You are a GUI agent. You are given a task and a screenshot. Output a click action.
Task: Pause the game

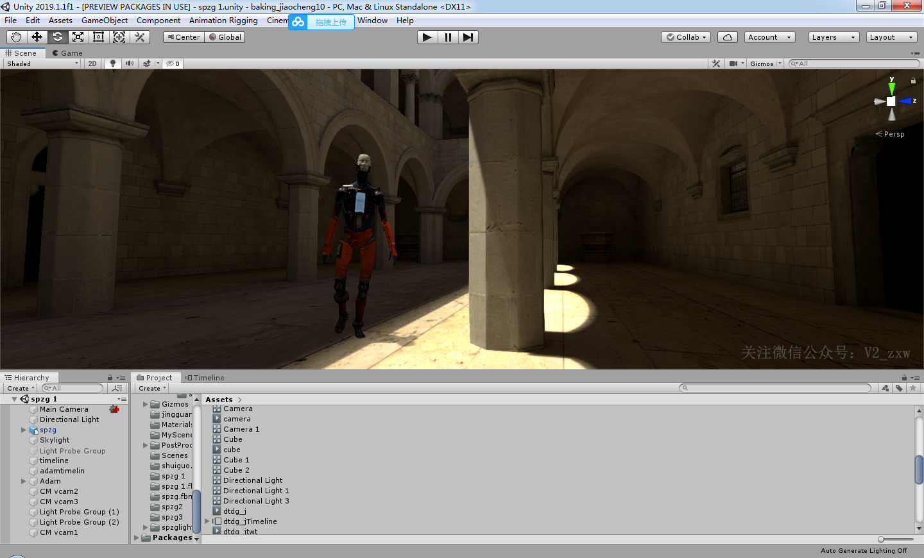click(447, 37)
